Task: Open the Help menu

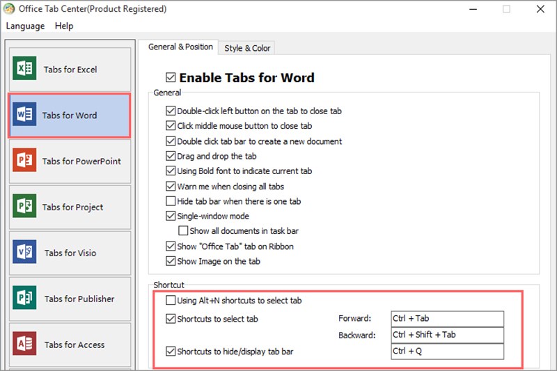Action: [x=64, y=26]
